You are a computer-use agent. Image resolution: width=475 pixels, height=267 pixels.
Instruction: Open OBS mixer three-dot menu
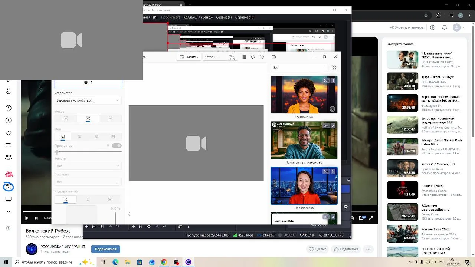pos(189,227)
